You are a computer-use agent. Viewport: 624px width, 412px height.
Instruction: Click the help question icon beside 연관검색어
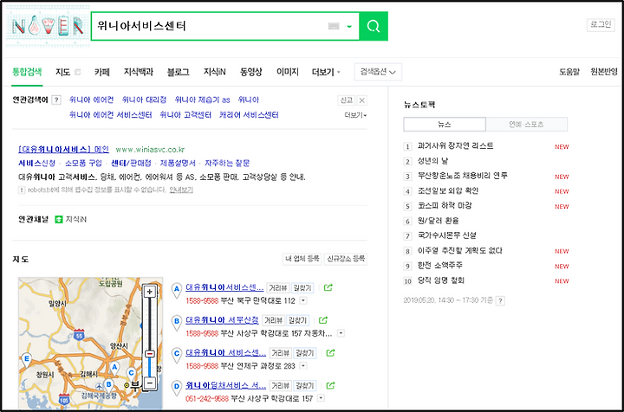click(x=56, y=100)
